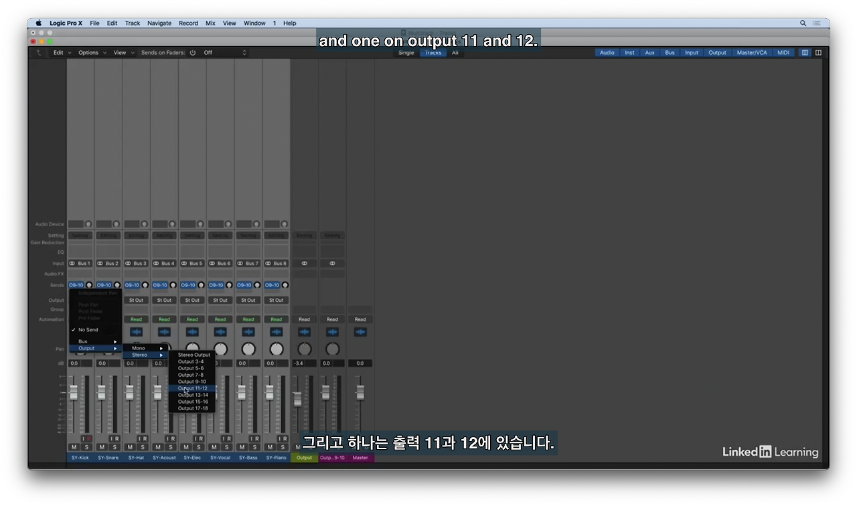Screen dimensions: 857x506
Task: Open Read automation mode on SY-Vocal
Action: click(220, 319)
